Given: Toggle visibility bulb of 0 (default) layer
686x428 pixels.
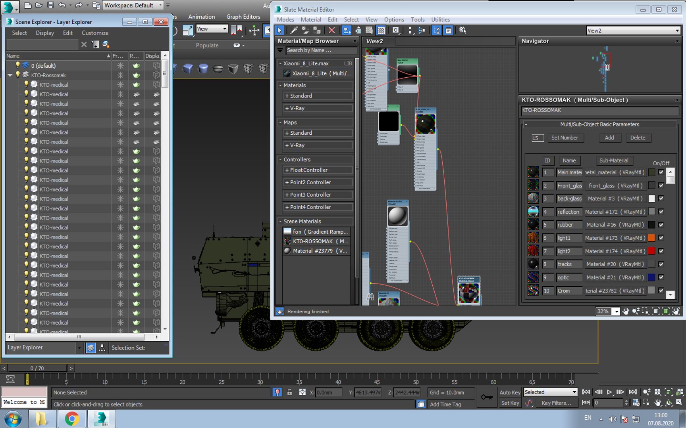Looking at the screenshot, I should pyautogui.click(x=18, y=65).
